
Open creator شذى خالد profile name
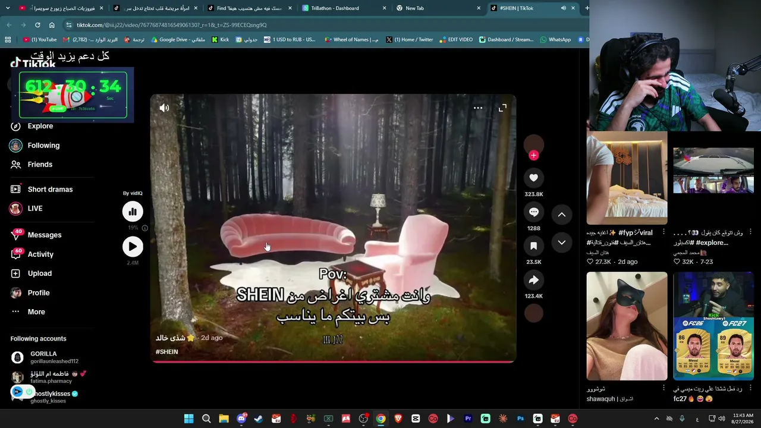pyautogui.click(x=175, y=338)
